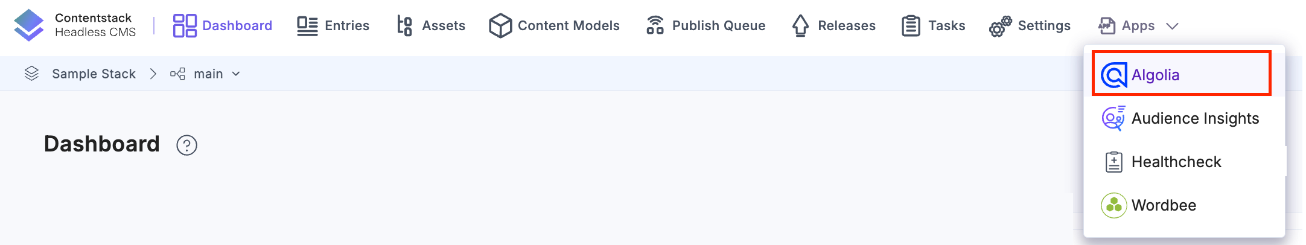Image resolution: width=1306 pixels, height=245 pixels.
Task: Expand the main branch dropdown
Action: click(236, 74)
